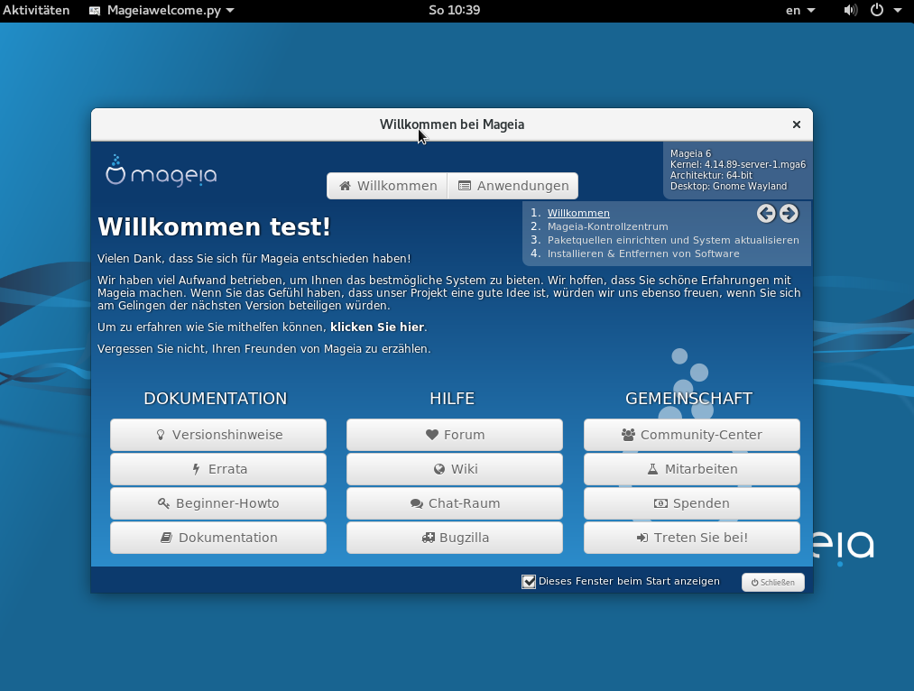The width and height of the screenshot is (914, 691).
Task: Click the previous slide arrow icon
Action: (x=766, y=213)
